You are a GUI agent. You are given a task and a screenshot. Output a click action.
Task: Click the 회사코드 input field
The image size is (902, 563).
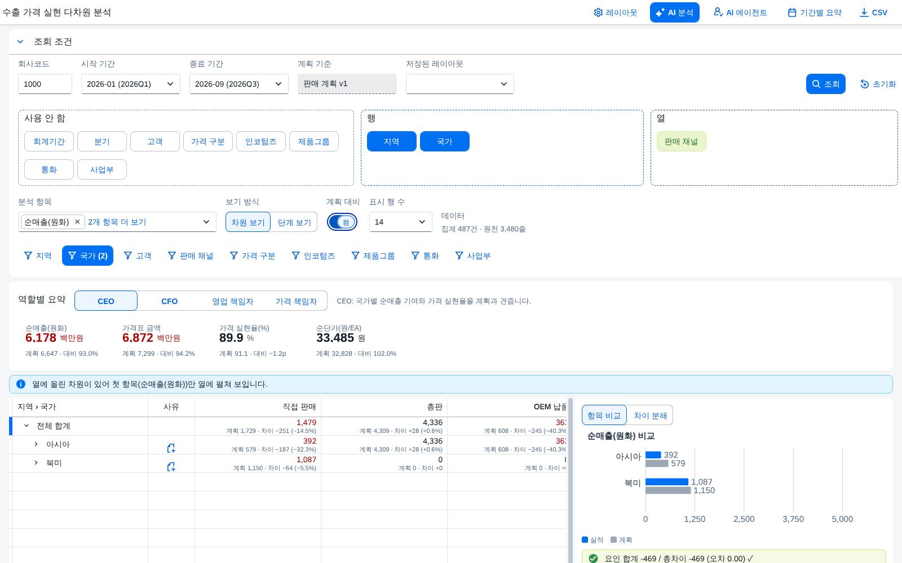click(x=45, y=84)
